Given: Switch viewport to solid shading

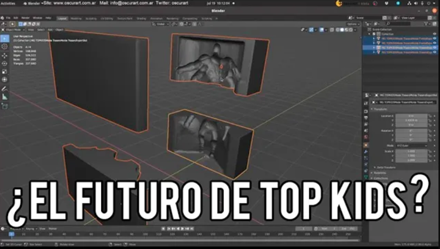Looking at the screenshot, I should [342, 30].
